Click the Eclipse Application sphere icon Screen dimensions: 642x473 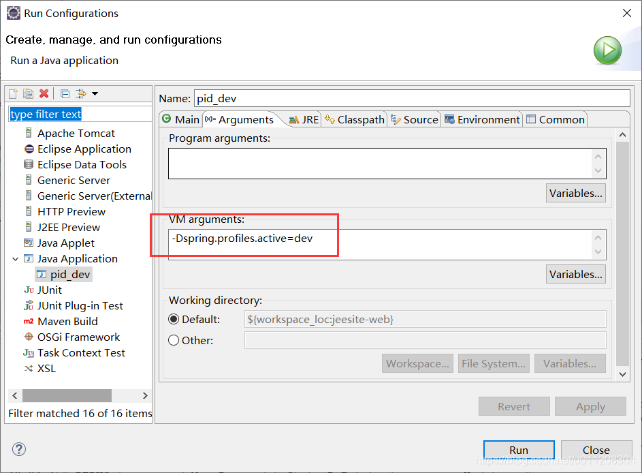(29, 149)
